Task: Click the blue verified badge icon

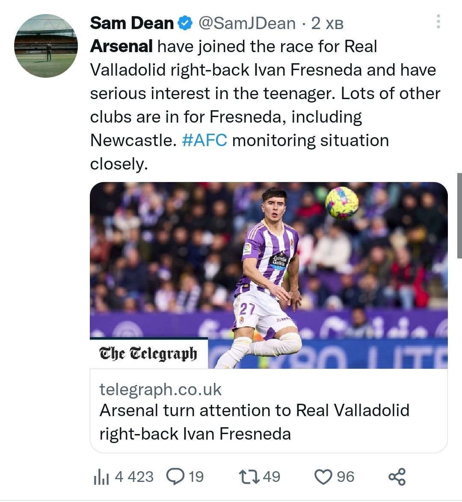Action: click(x=185, y=23)
